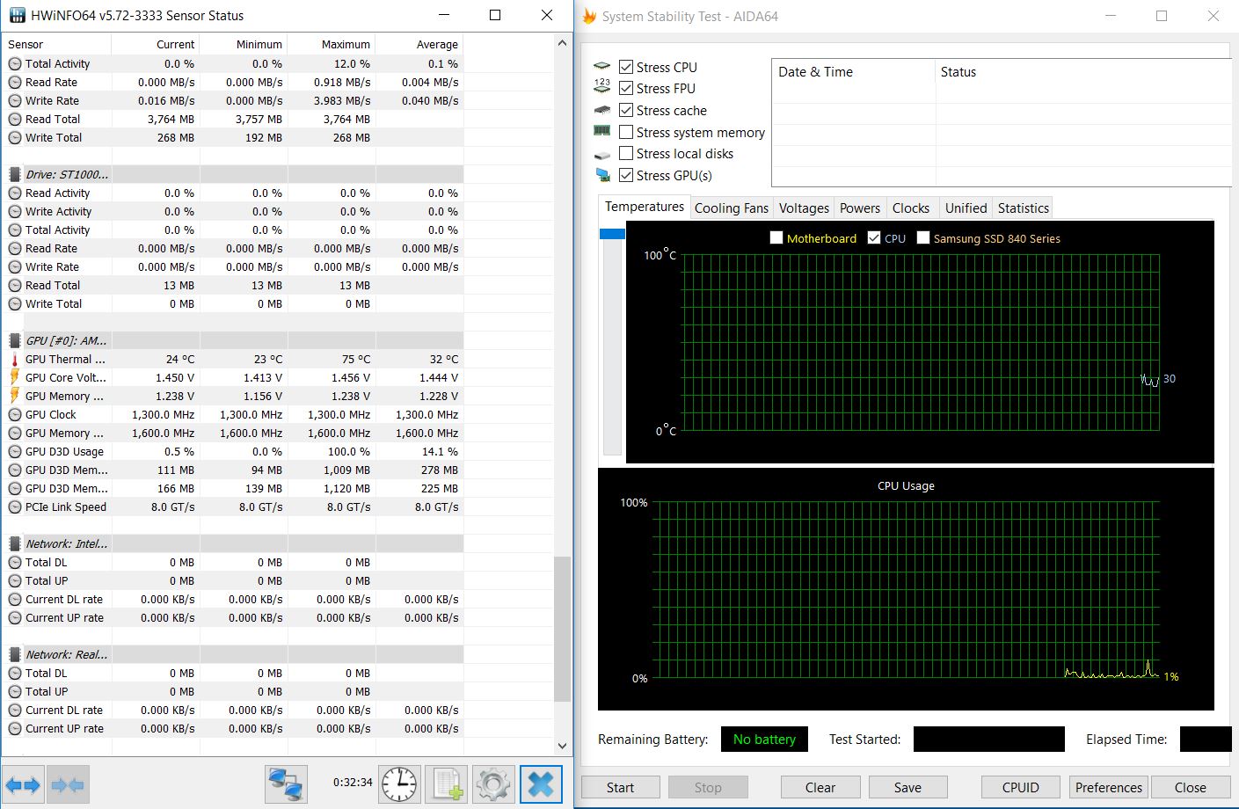Click the GPU Core Voltage lightning icon
The image size is (1239, 809).
click(x=15, y=378)
